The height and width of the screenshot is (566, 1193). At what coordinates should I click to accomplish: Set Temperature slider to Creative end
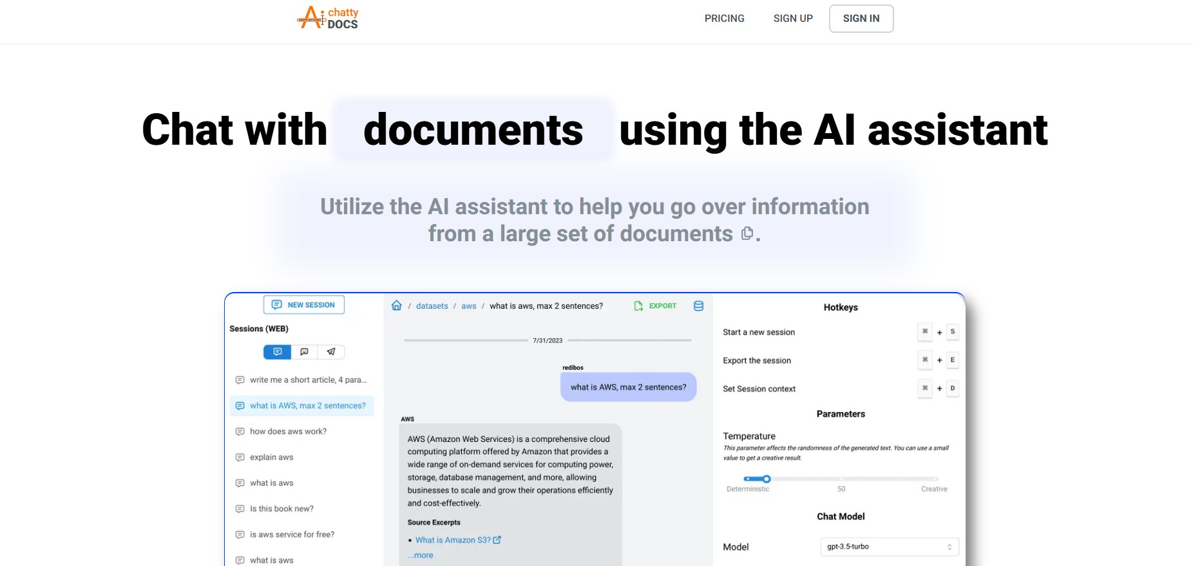[935, 479]
